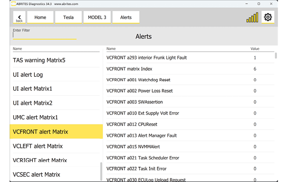Click the left list vertical scrollbar
This screenshot has width=288, height=182.
101,171
